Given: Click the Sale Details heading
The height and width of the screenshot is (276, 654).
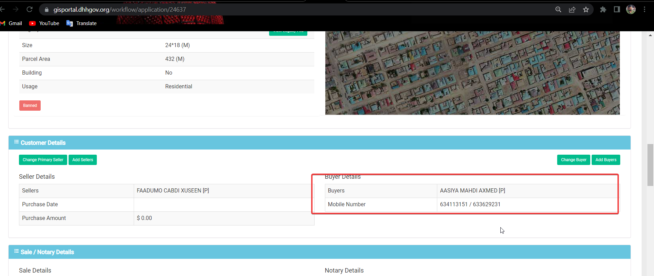Looking at the screenshot, I should tap(35, 271).
